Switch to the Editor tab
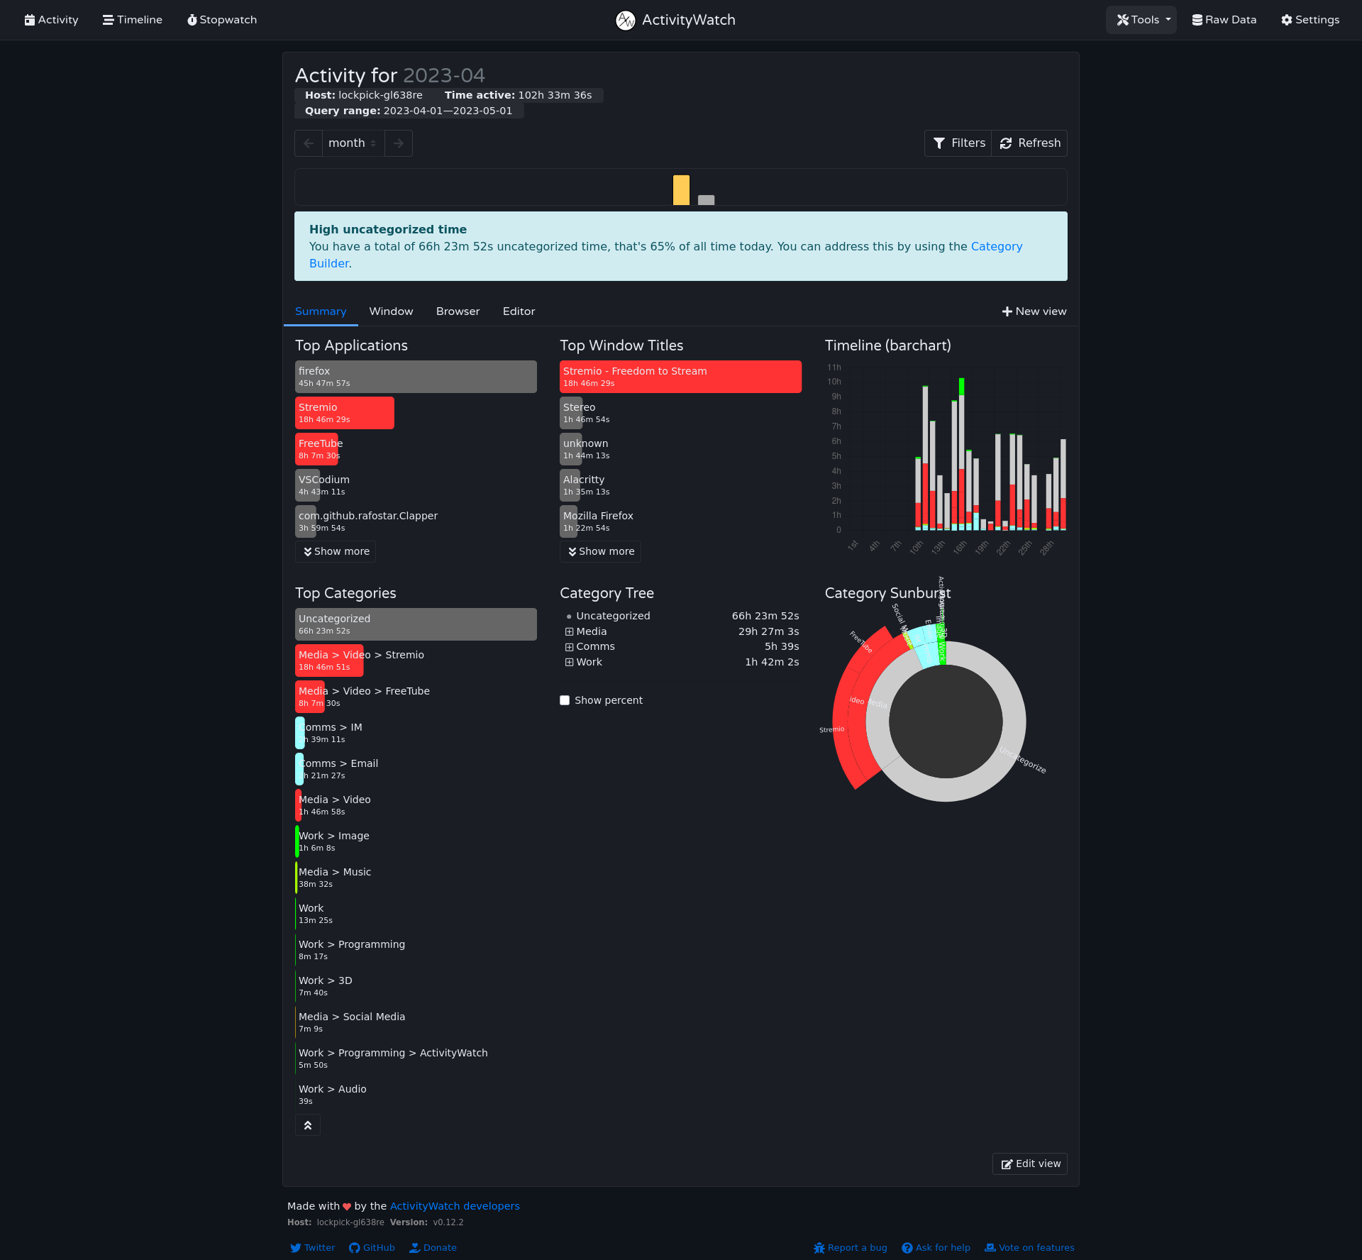This screenshot has height=1260, width=1362. click(x=519, y=311)
